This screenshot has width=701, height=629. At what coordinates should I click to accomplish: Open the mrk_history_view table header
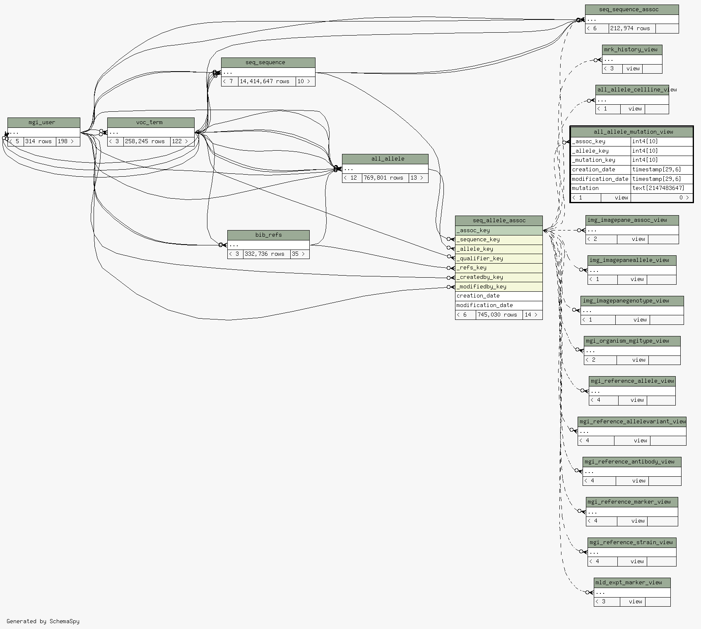tap(632, 50)
